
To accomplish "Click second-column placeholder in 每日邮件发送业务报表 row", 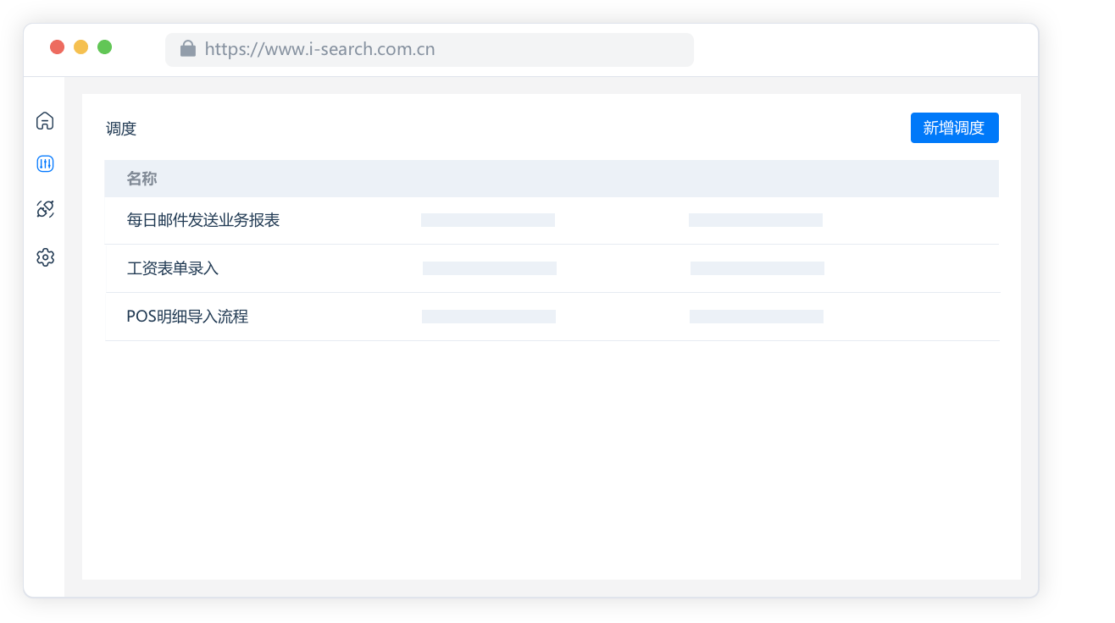I will point(488,220).
